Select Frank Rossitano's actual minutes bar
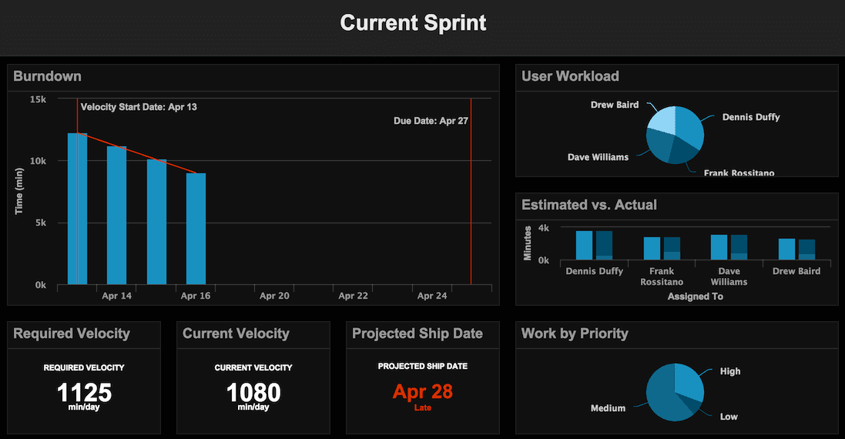Viewport: 845px width, 439px height. 672,249
